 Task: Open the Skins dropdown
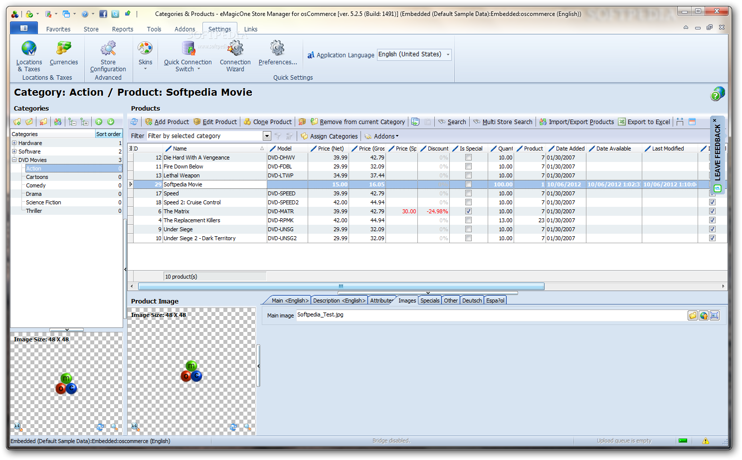(145, 56)
